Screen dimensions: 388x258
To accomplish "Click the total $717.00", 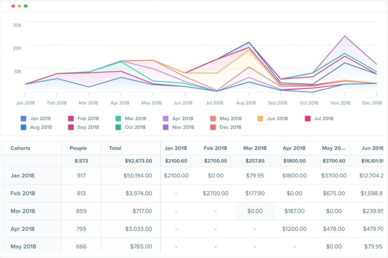I will (142, 211).
